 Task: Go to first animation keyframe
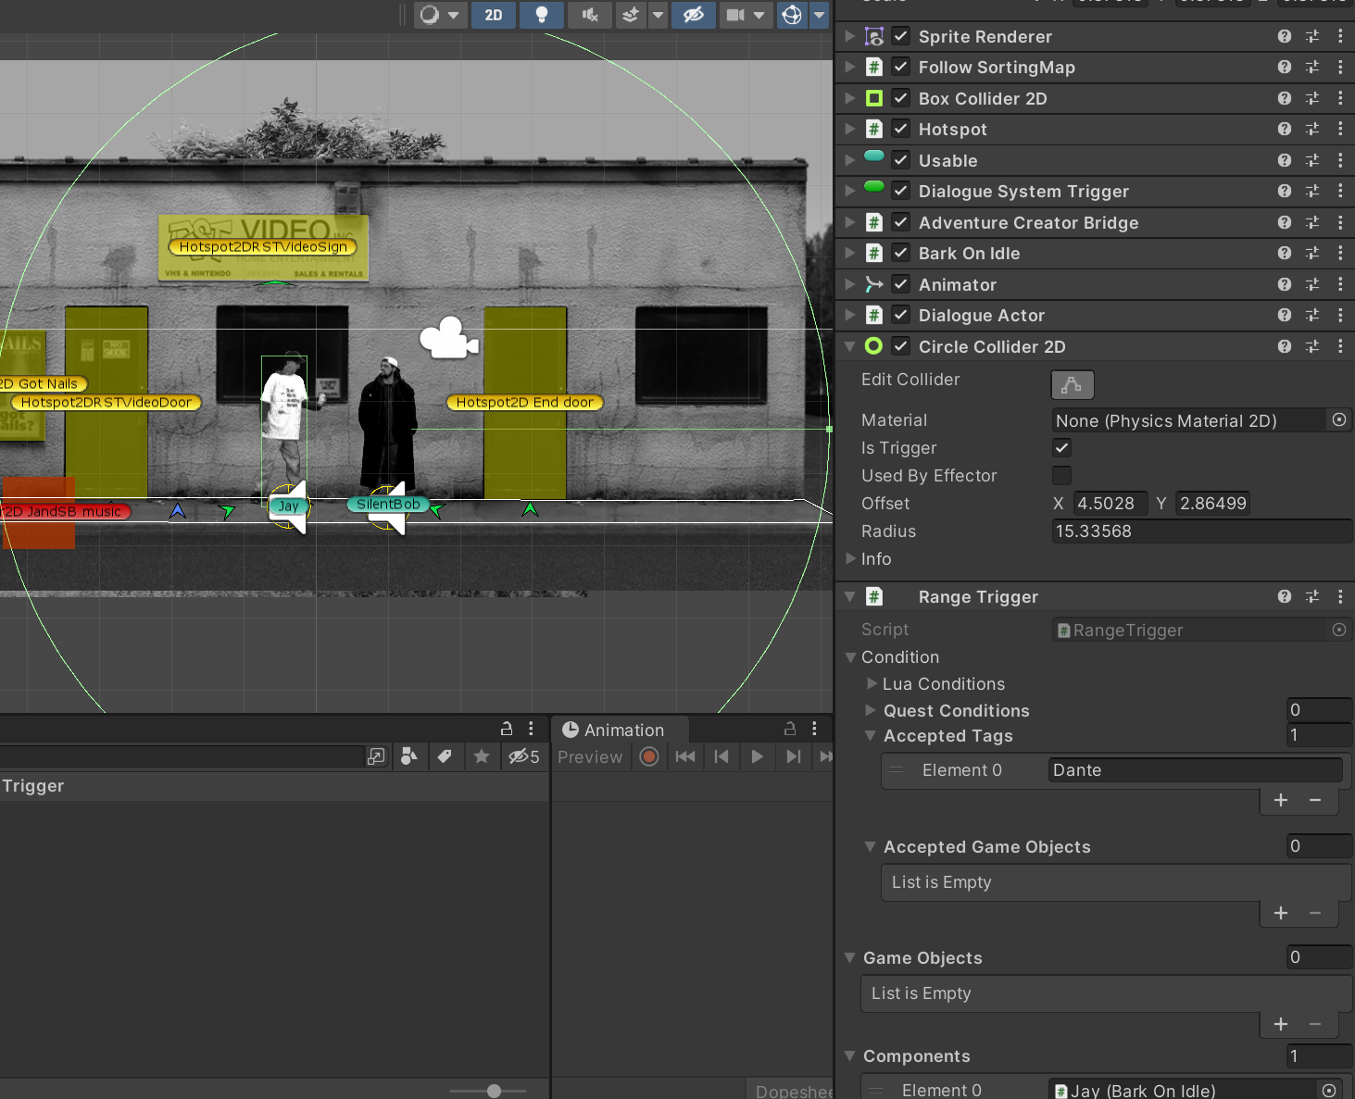point(685,757)
